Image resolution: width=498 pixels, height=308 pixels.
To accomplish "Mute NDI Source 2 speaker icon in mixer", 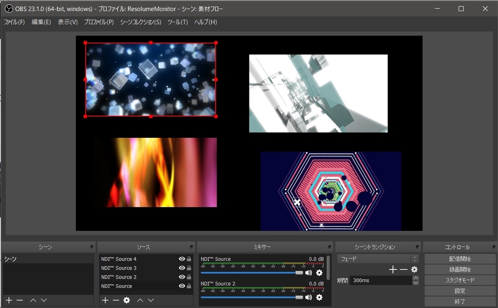I will [308, 297].
